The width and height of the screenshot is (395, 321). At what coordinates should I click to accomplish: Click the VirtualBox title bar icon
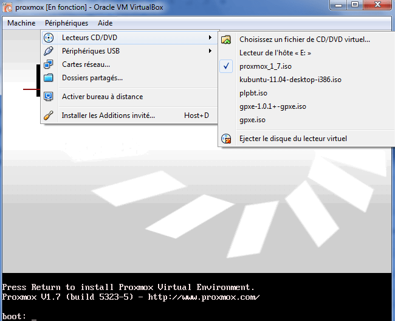[x=7, y=7]
